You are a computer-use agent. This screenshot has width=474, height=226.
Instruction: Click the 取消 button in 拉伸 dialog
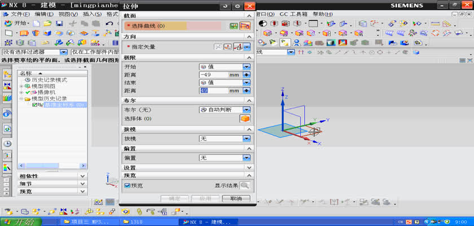236,198
